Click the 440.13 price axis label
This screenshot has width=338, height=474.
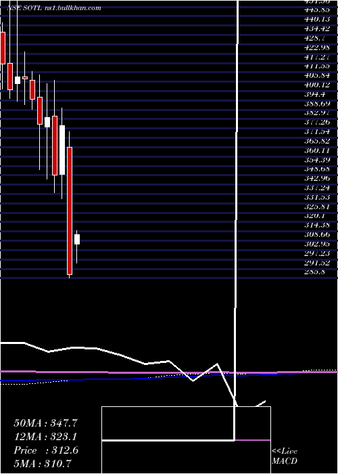(x=317, y=19)
